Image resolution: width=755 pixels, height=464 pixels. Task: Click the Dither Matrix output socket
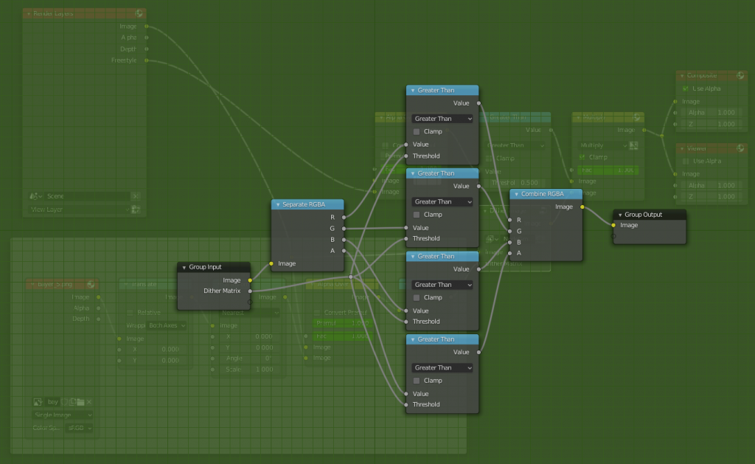click(x=250, y=291)
